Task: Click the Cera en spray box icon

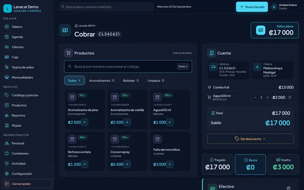Action: [x=115, y=139]
